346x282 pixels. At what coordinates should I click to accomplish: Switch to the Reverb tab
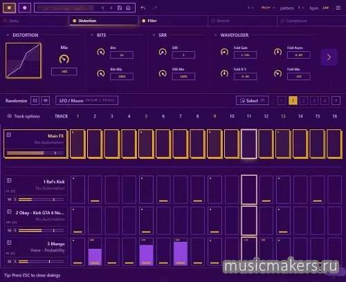242,21
